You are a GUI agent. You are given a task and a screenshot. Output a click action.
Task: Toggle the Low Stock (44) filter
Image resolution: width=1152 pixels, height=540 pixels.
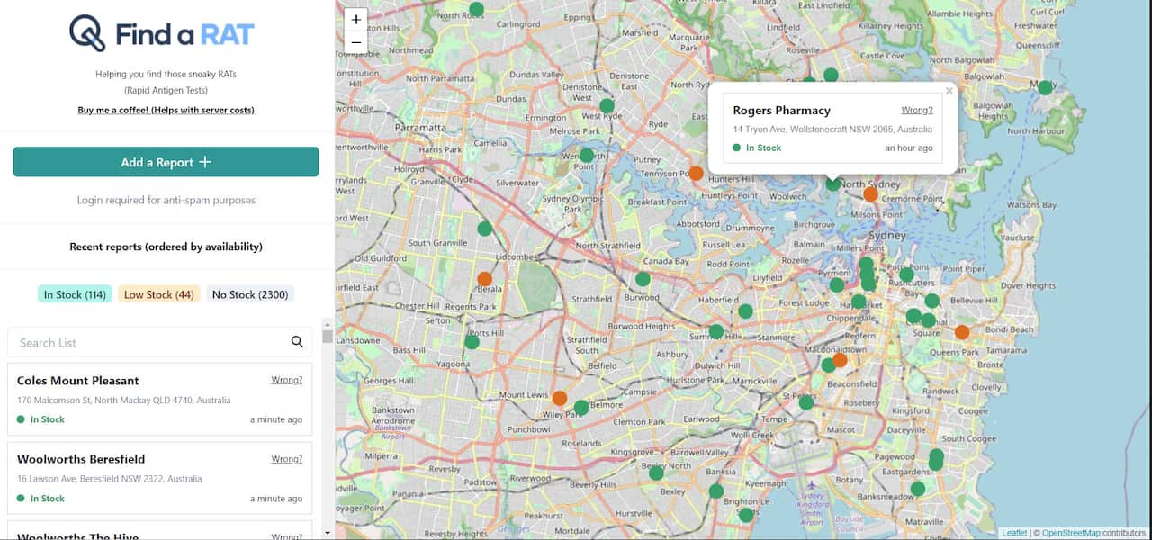tap(158, 294)
